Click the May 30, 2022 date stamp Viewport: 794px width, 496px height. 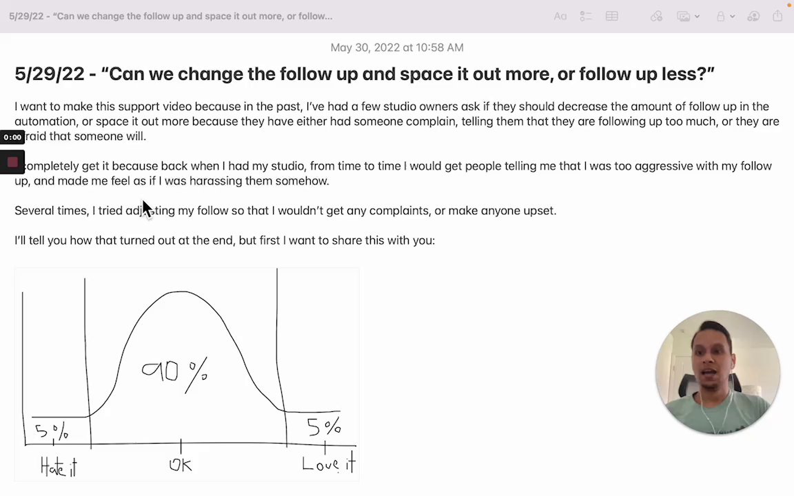(x=397, y=48)
